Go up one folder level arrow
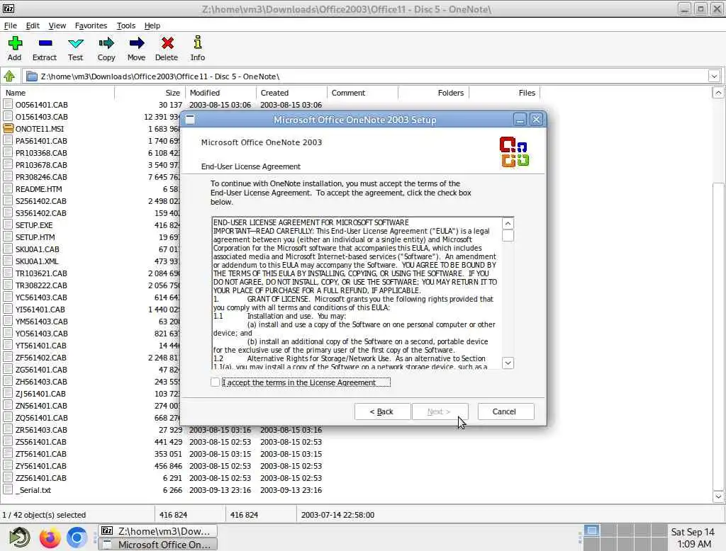The height and width of the screenshot is (551, 726). 9,76
